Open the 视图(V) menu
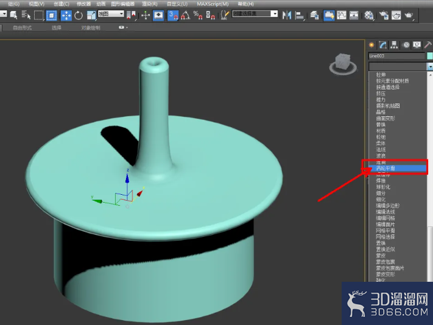The height and width of the screenshot is (325, 433). (37, 4)
